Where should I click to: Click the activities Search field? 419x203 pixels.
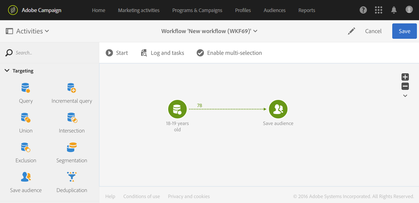[x=50, y=53]
